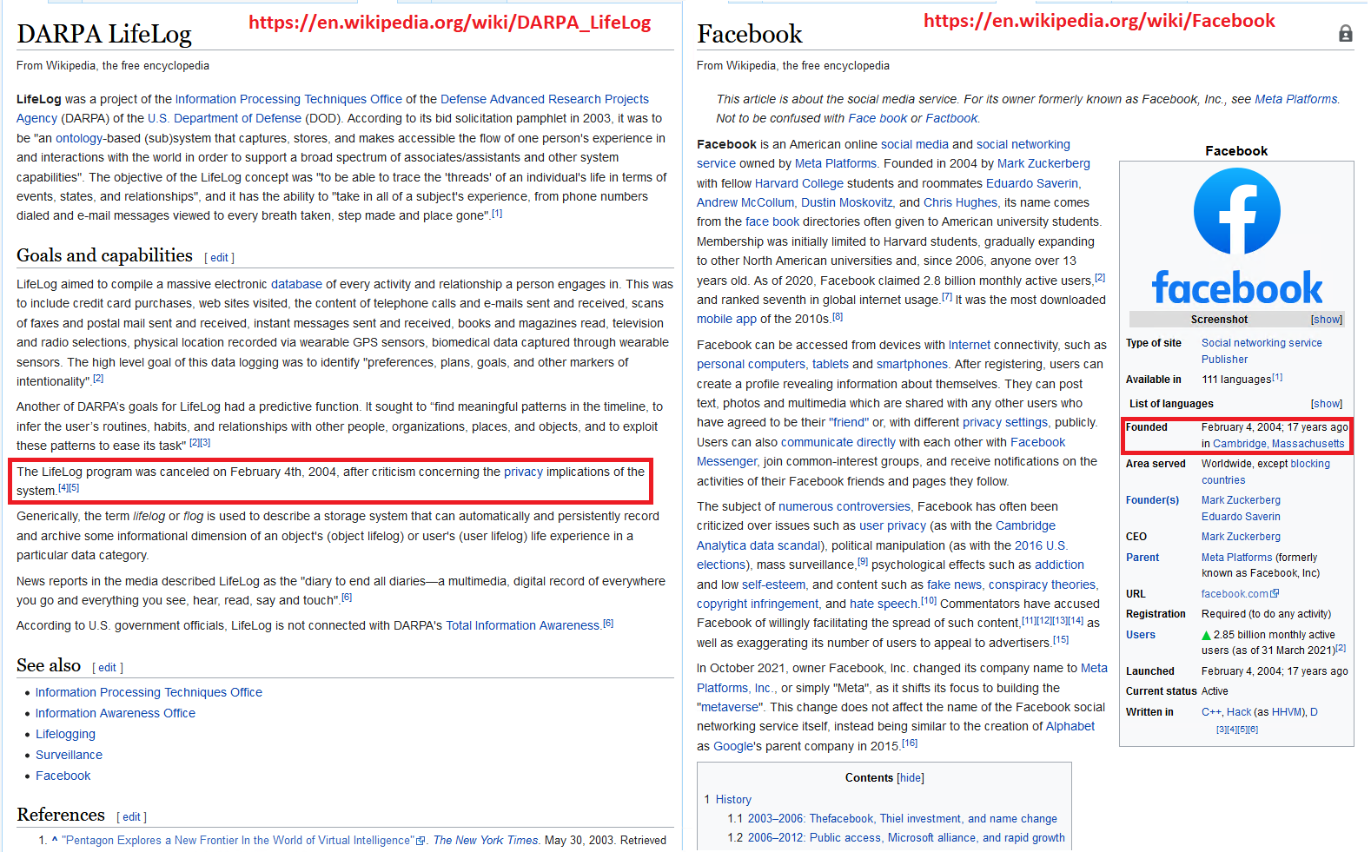Follow the privacy settings link
Viewport: 1371px width, 852px height.
pos(1005,422)
